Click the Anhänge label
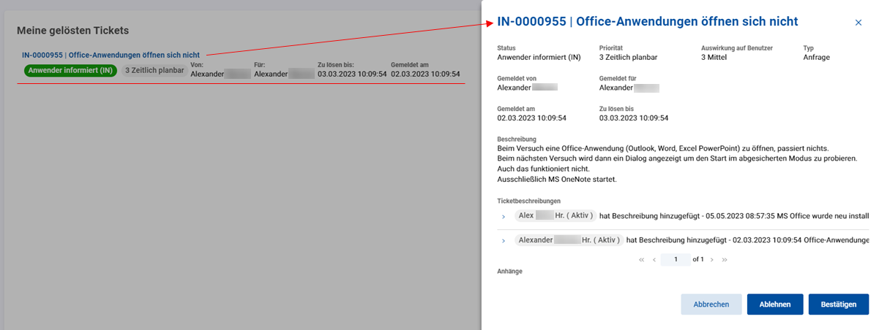 pos(509,272)
